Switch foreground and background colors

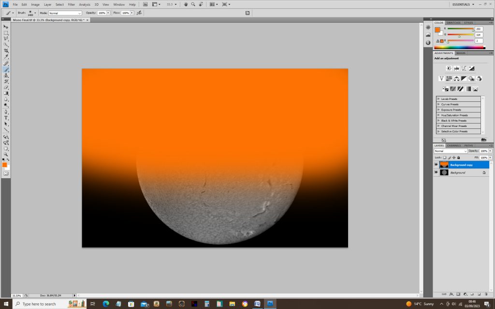[x=8, y=160]
